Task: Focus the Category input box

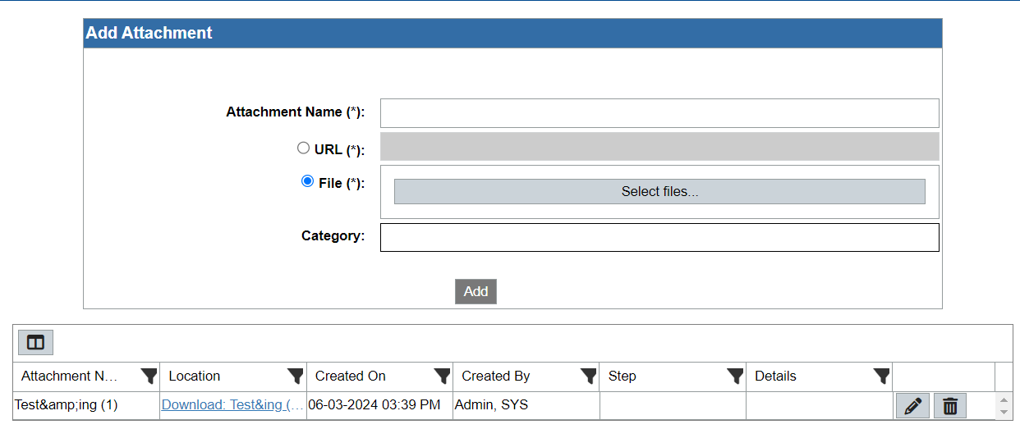Action: (x=659, y=237)
